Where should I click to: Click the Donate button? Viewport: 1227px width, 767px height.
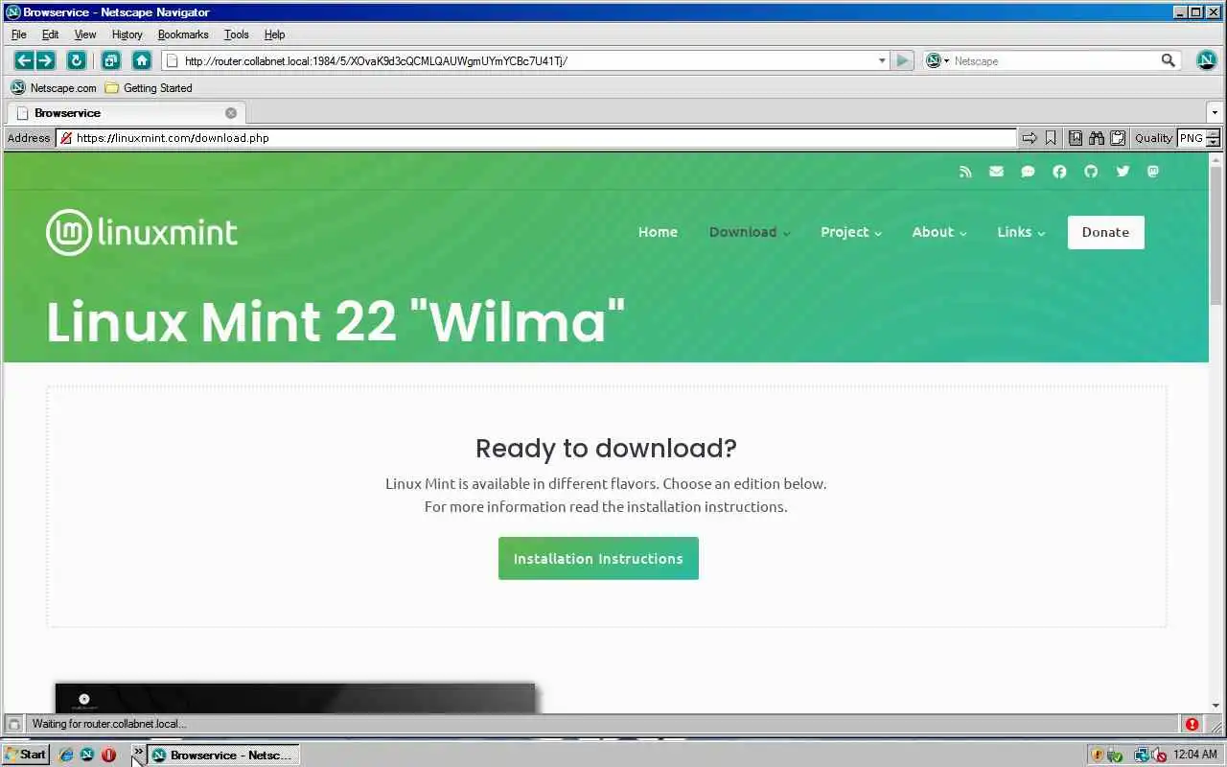[1105, 232]
